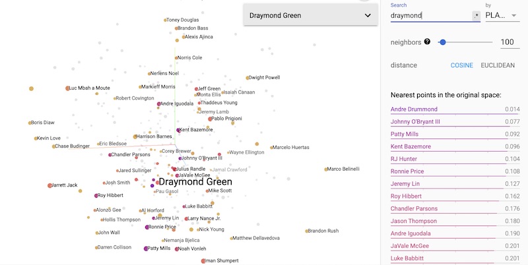Toggle the regex search button

477,15
